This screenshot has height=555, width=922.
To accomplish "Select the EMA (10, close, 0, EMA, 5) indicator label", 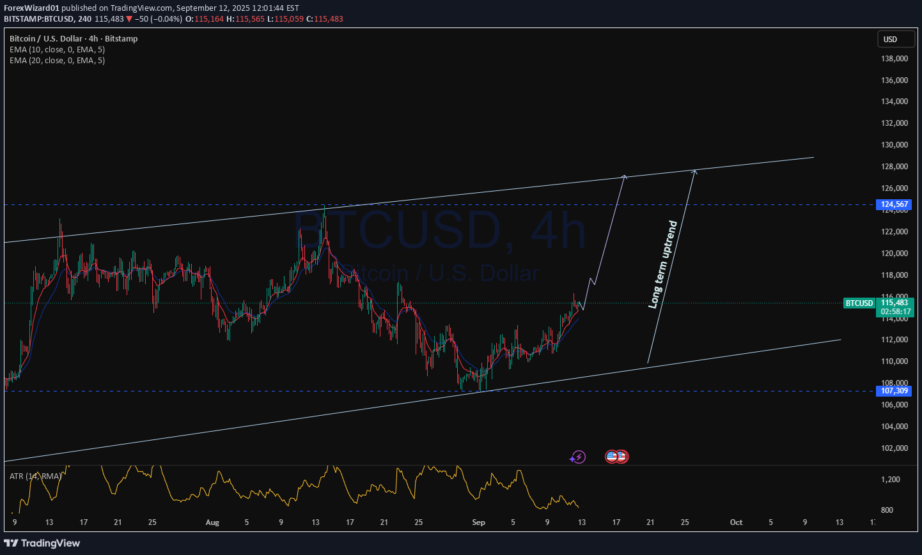I will (57, 49).
